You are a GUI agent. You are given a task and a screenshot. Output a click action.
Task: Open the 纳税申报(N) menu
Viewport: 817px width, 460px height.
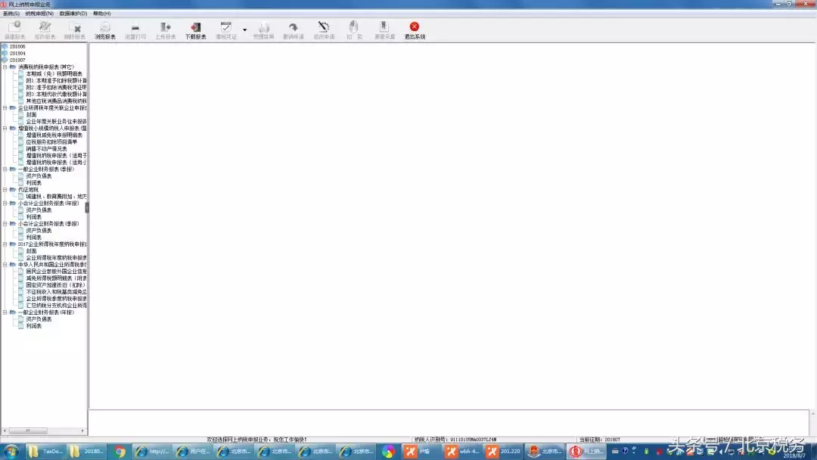click(39, 14)
